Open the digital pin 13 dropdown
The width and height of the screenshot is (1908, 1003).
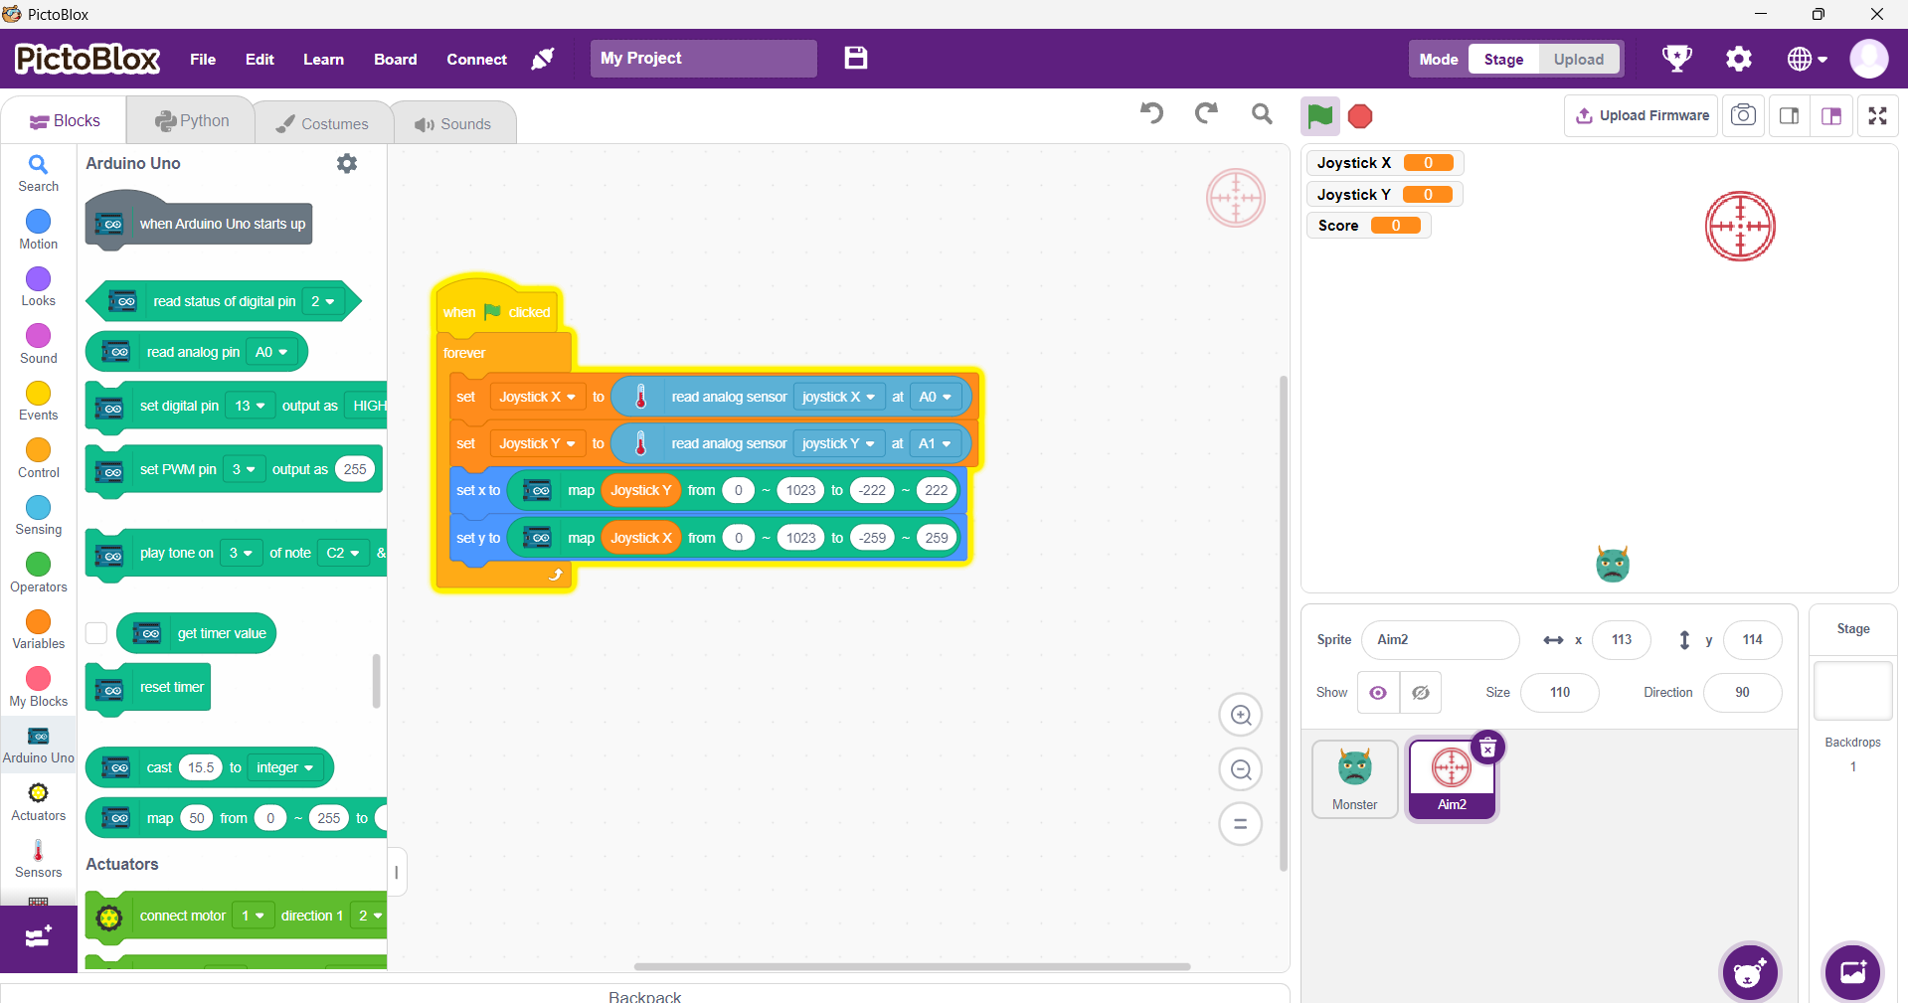250,406
